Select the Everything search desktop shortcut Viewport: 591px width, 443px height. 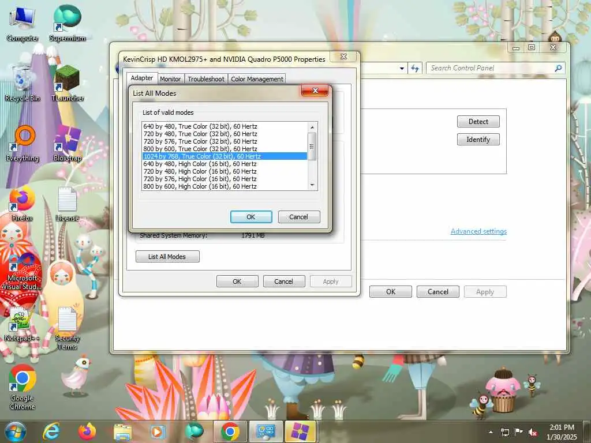click(x=23, y=144)
